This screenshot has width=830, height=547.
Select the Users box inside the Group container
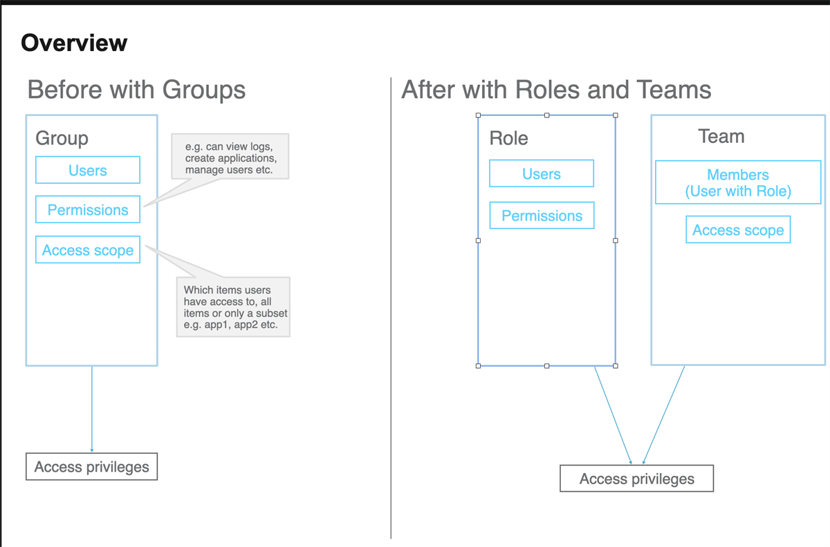tap(88, 170)
